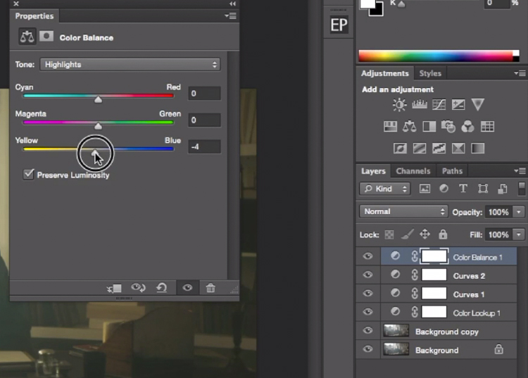528x378 pixels.
Task: Pick a color from the spectrum ramp
Action: point(436,56)
